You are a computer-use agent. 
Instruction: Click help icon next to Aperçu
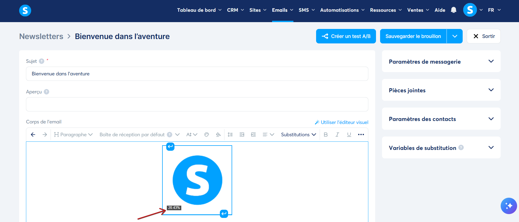46,92
